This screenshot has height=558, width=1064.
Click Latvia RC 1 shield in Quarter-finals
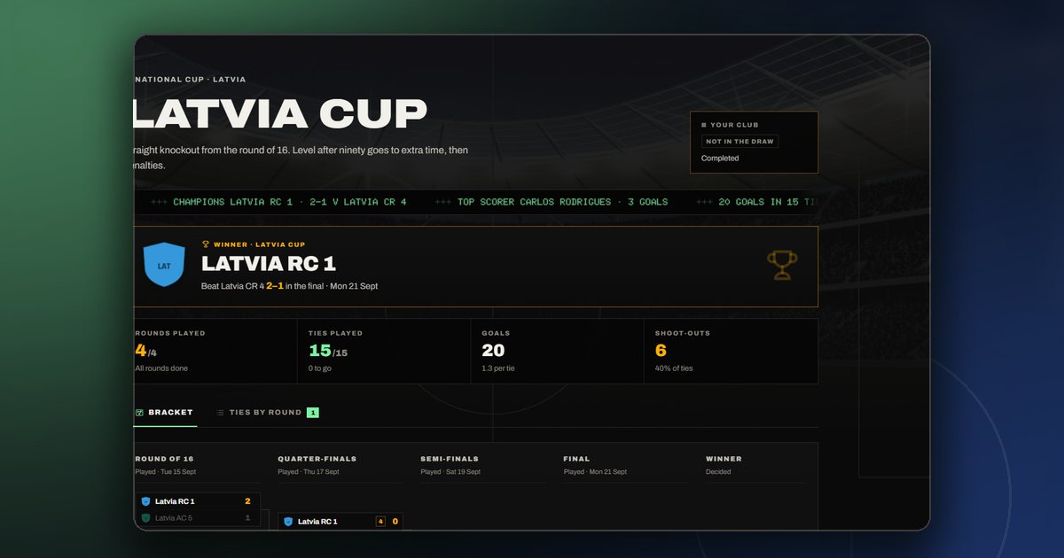[288, 522]
